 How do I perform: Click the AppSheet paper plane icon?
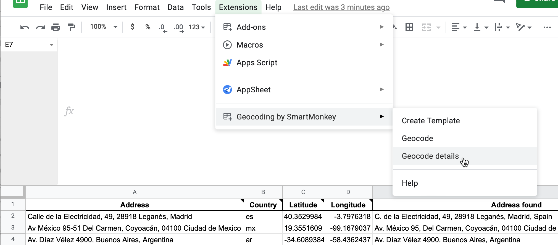pos(227,90)
